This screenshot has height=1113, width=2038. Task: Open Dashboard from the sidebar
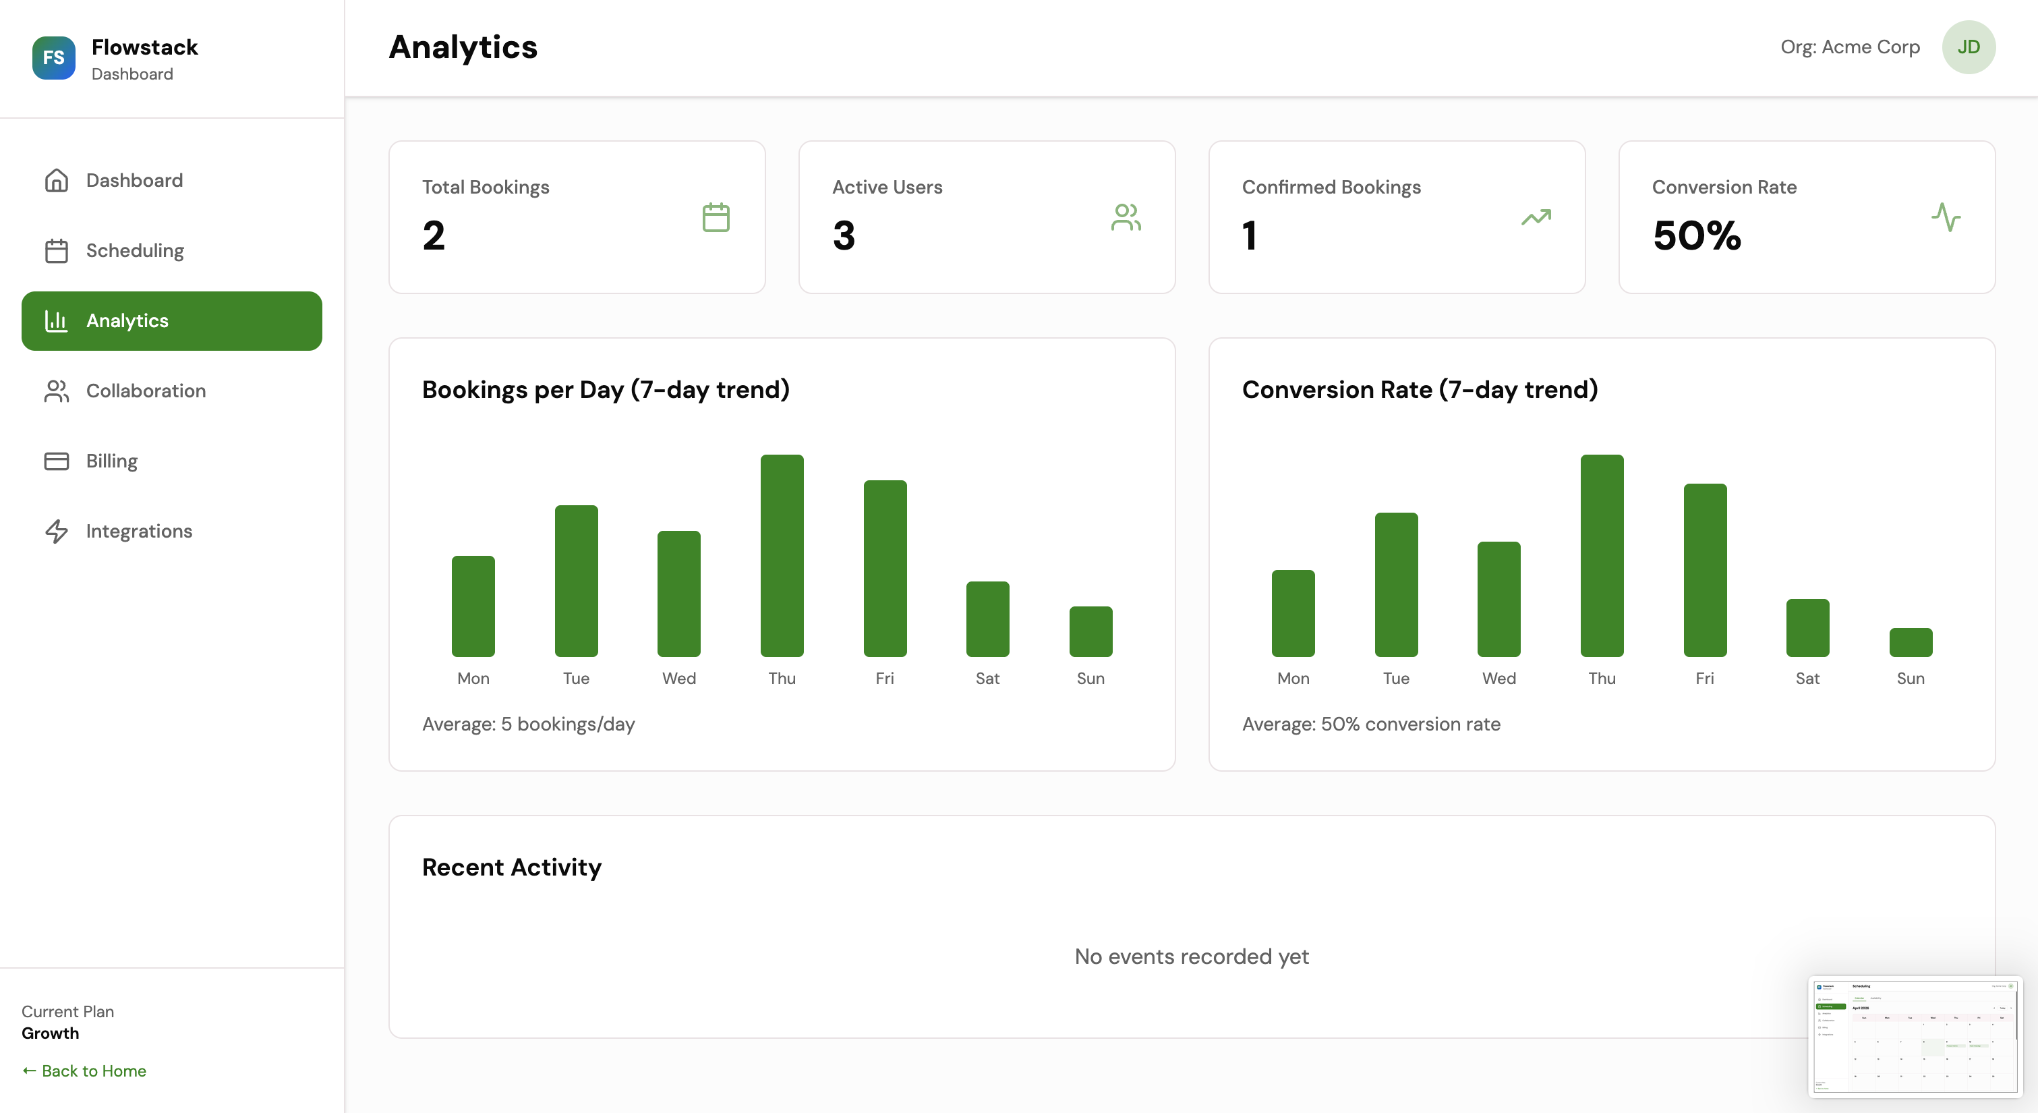(172, 181)
